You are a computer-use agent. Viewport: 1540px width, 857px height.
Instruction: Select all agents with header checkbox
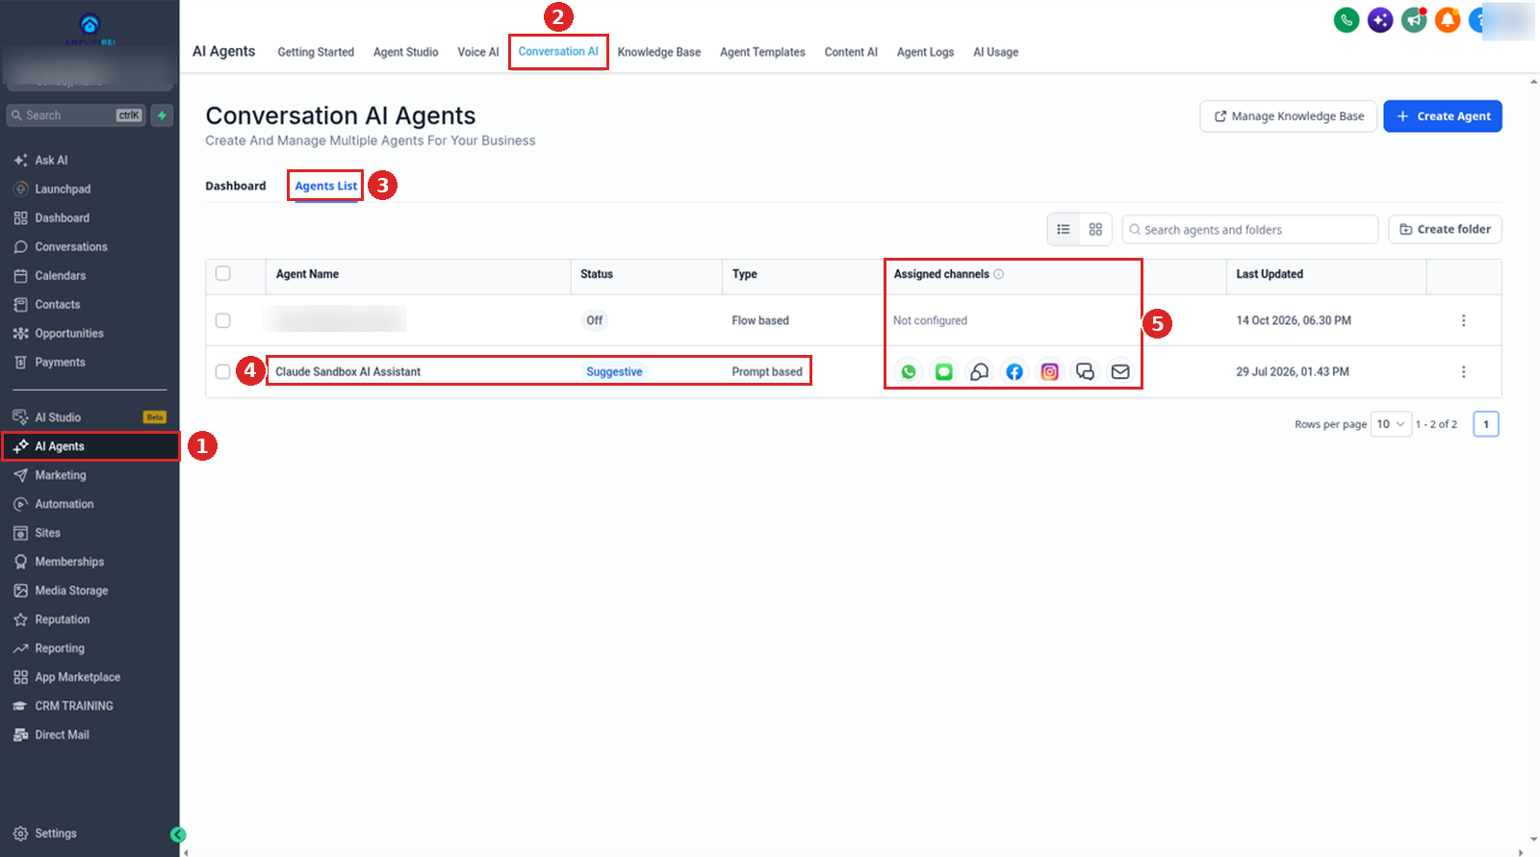pyautogui.click(x=223, y=273)
